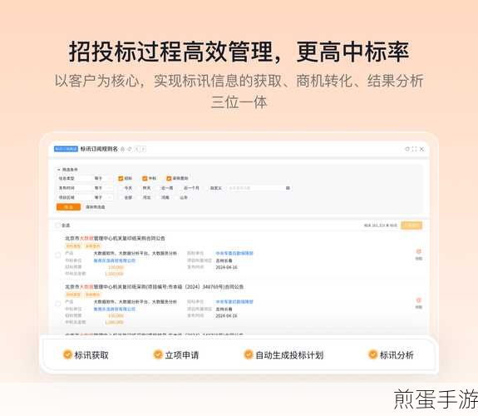Image resolution: width=478 pixels, height=416 pixels.
Task: Click the 自动生成投标计划 feature label
Action: pos(289,355)
